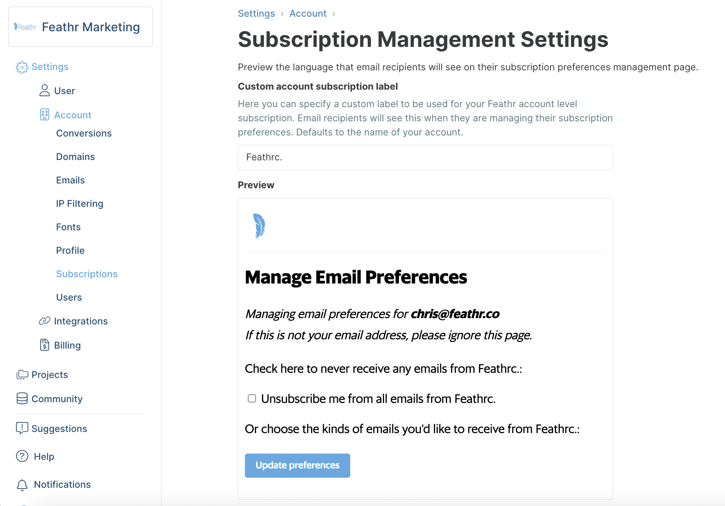Click the Help question mark icon
The image size is (725, 506).
pos(22,456)
